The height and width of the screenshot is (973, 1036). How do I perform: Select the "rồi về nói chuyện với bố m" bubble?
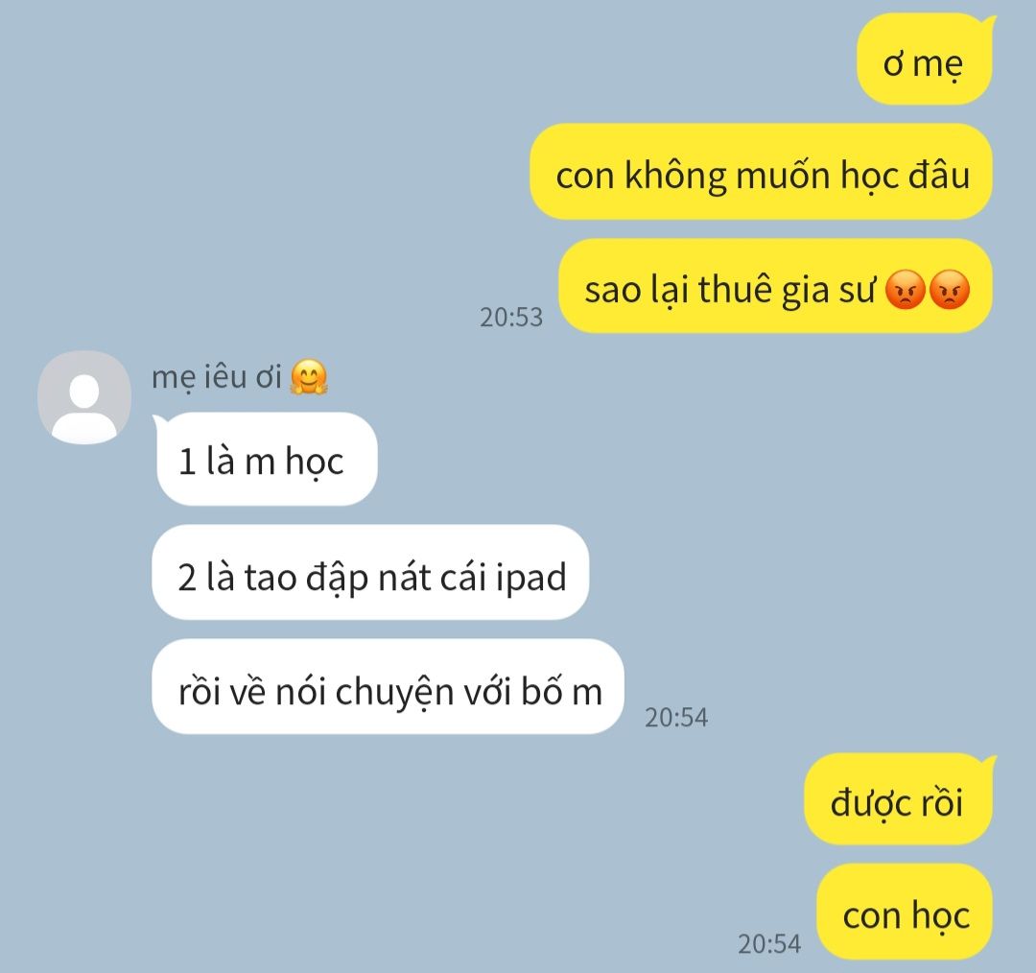pyautogui.click(x=388, y=687)
